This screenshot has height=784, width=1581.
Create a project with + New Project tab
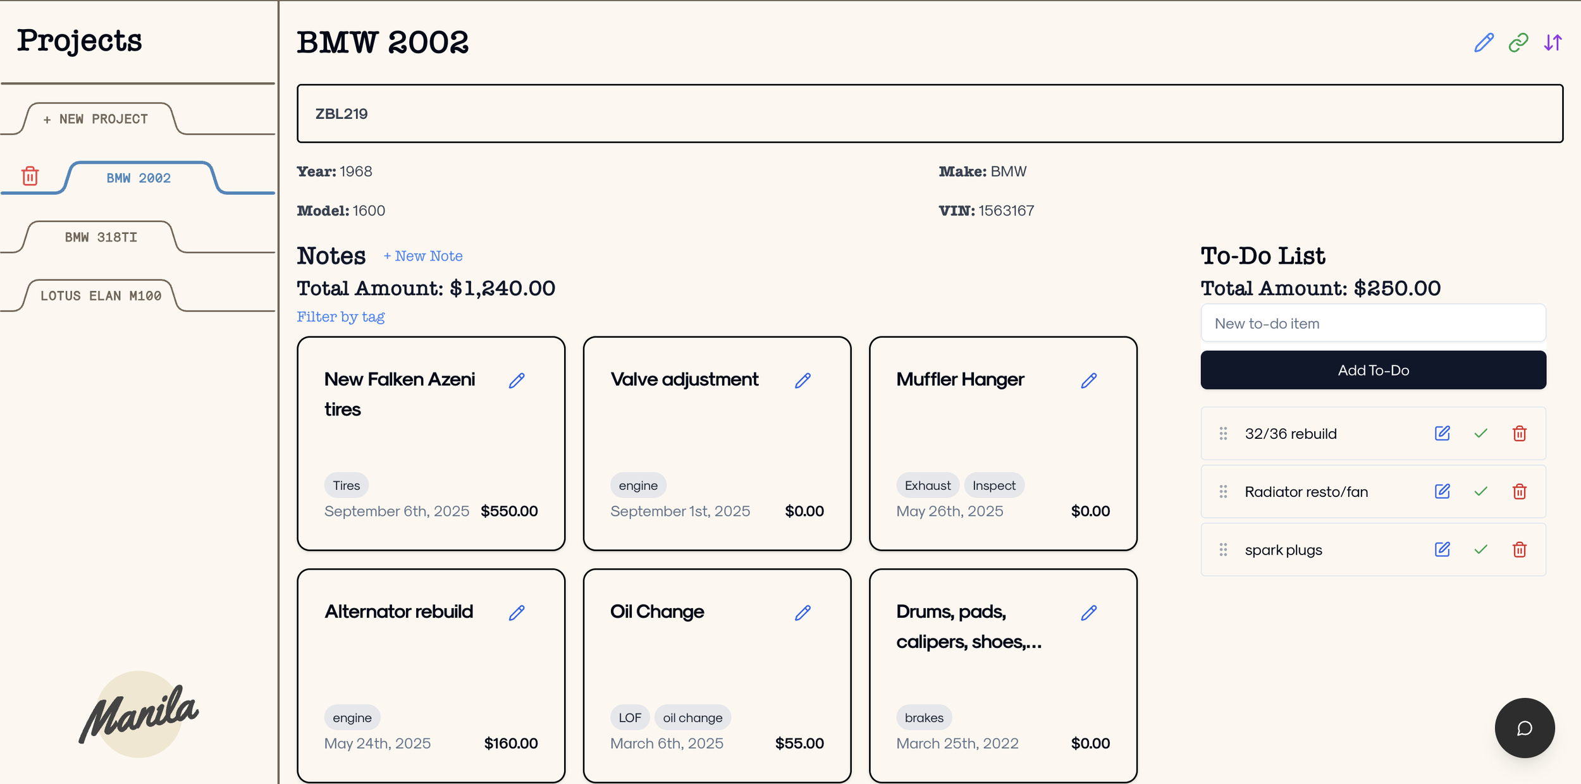tap(95, 119)
